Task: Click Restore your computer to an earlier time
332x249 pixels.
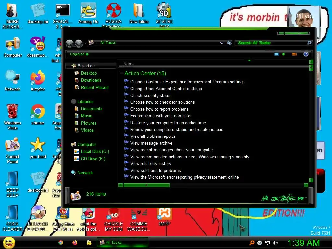Action: [168, 123]
